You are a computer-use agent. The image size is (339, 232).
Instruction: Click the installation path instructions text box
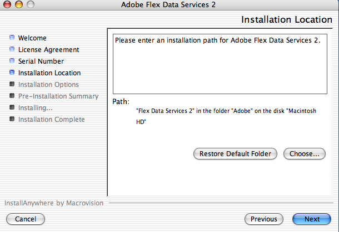[220, 64]
